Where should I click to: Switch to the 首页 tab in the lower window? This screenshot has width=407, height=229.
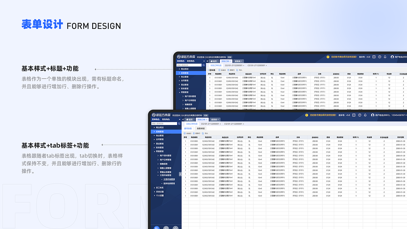[190, 120]
